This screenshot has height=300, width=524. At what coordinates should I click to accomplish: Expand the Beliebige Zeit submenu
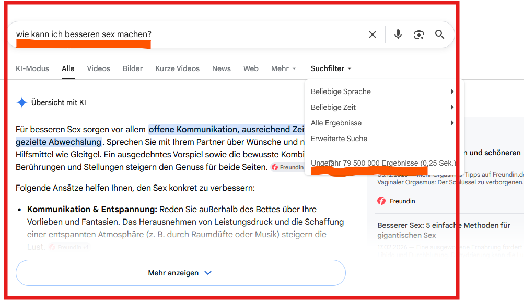[x=382, y=107]
